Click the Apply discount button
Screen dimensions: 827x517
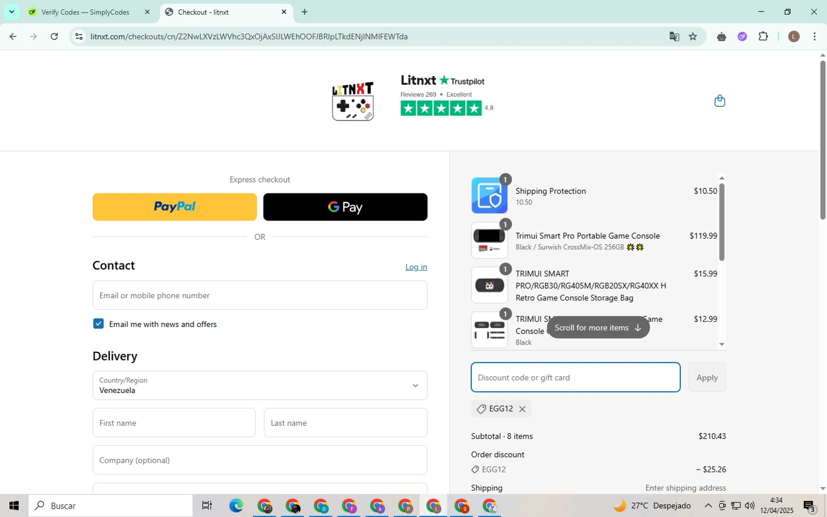pyautogui.click(x=707, y=378)
